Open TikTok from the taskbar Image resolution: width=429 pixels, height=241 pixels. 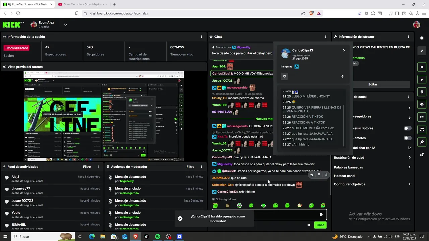point(146,237)
